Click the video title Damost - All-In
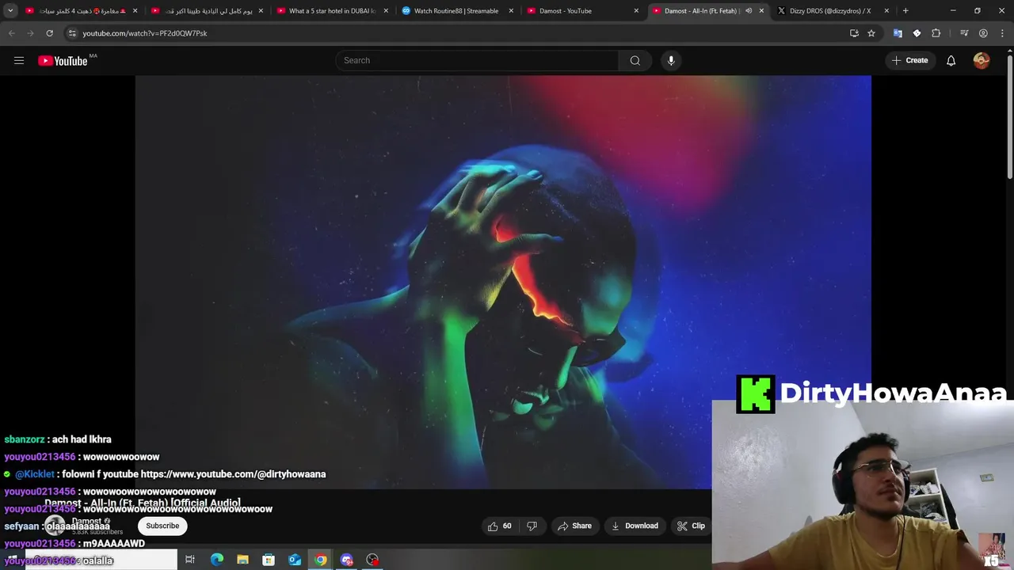This screenshot has height=570, width=1014. tap(143, 503)
